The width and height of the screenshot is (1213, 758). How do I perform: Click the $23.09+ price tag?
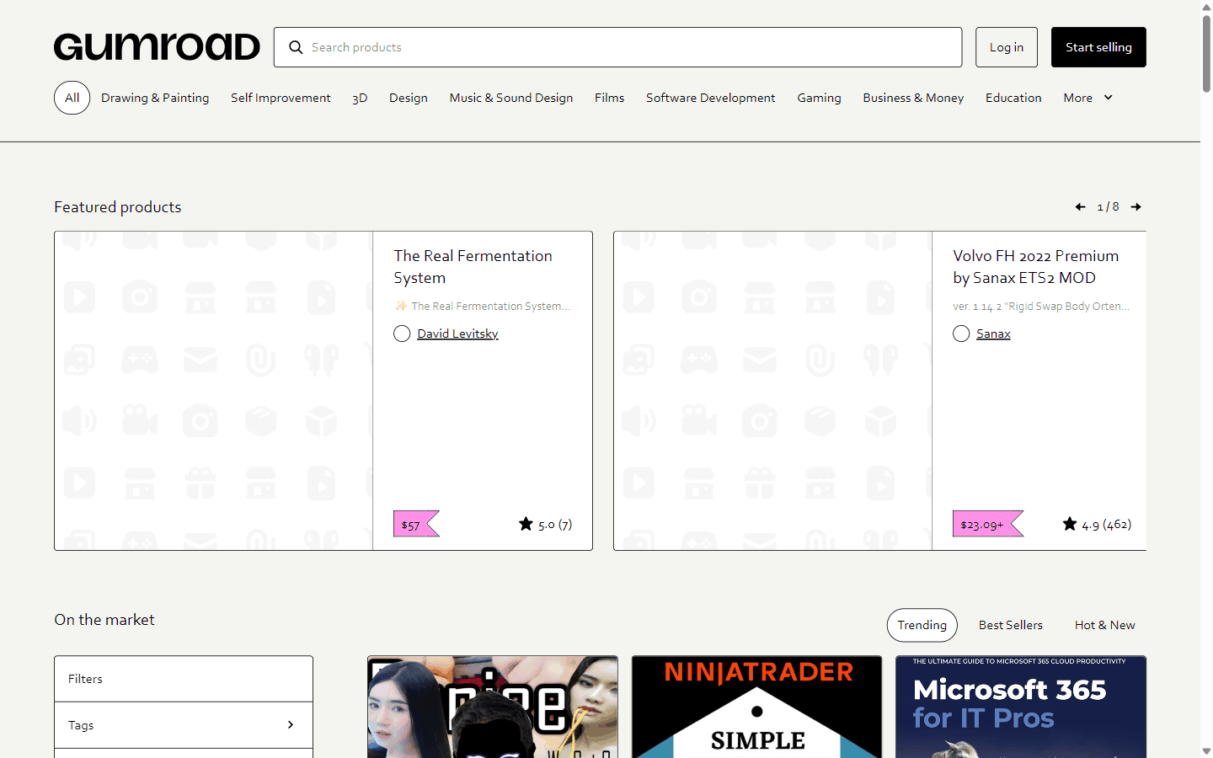pos(987,524)
